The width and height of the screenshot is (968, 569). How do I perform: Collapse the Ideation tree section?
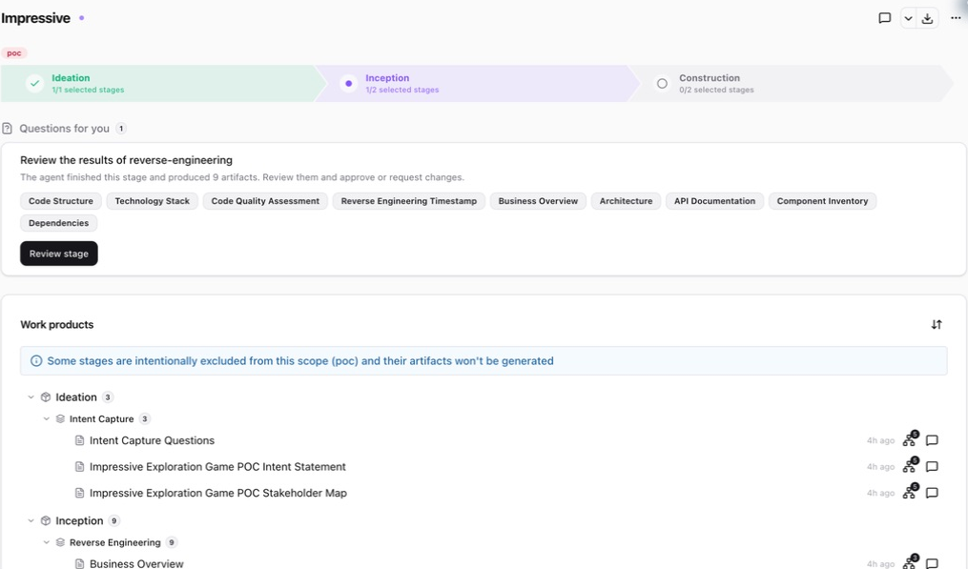[x=31, y=396]
